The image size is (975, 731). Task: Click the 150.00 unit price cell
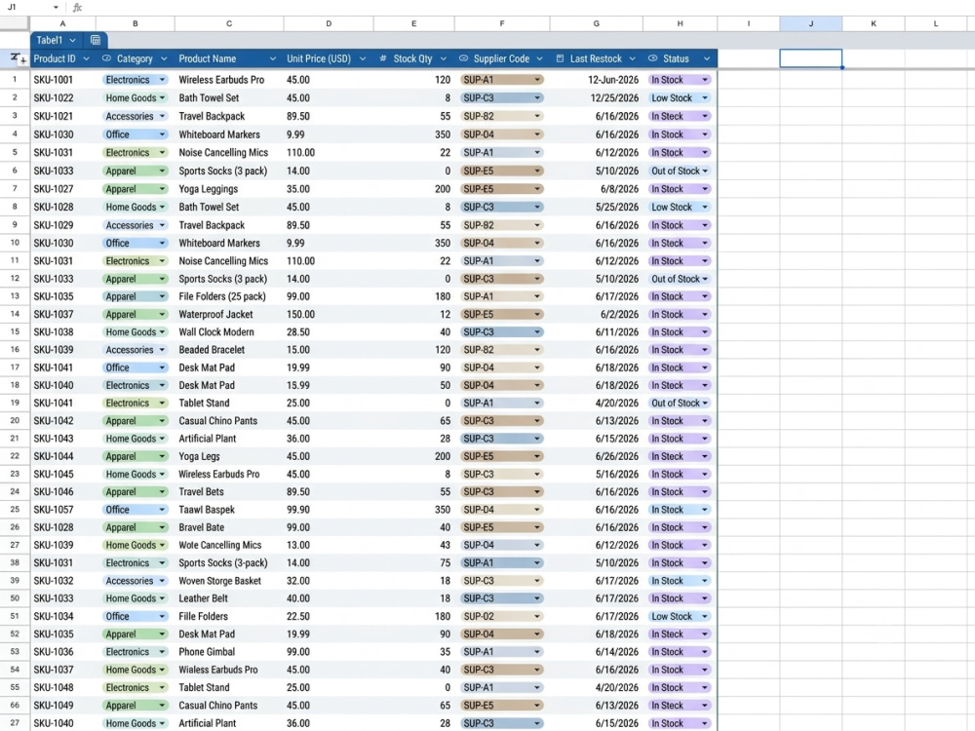pyautogui.click(x=329, y=315)
